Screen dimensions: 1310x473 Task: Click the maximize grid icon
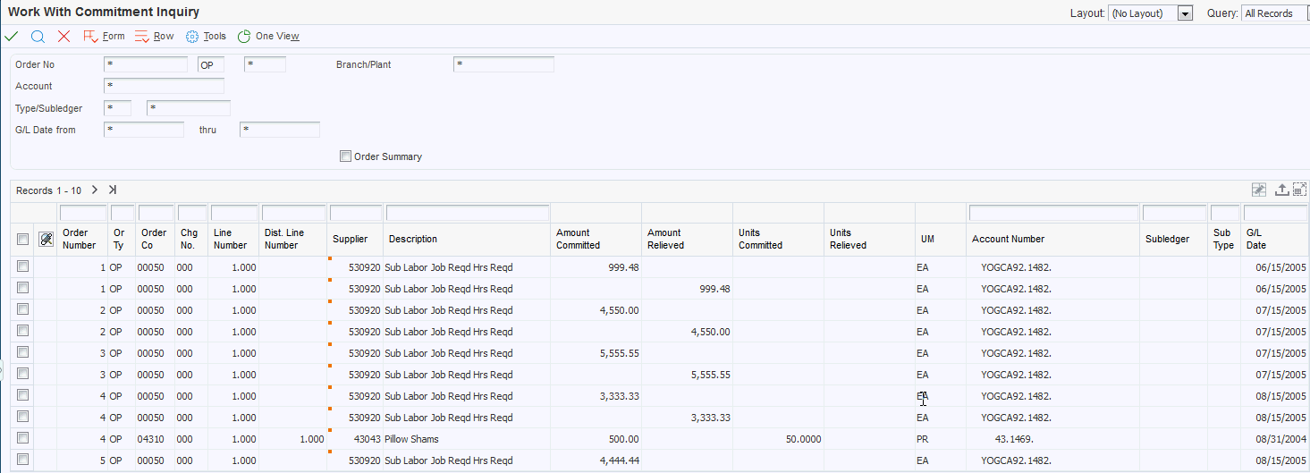click(1299, 190)
